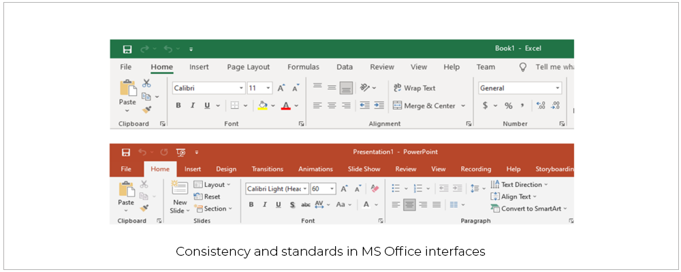The height and width of the screenshot is (272, 681).
Task: Open font size 60 dropdown in PowerPoint
Action: pyautogui.click(x=332, y=189)
